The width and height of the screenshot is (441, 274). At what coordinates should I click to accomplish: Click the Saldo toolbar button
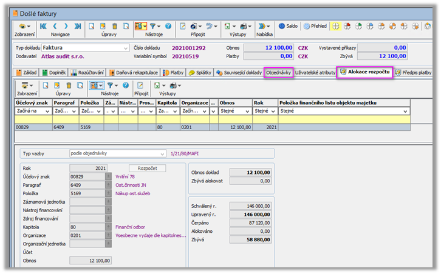(288, 26)
